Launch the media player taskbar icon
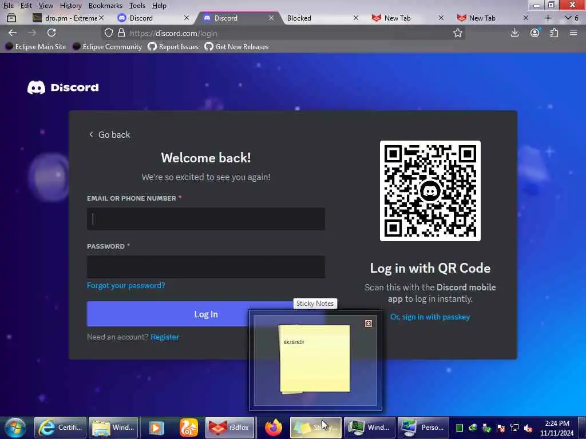 click(x=157, y=428)
